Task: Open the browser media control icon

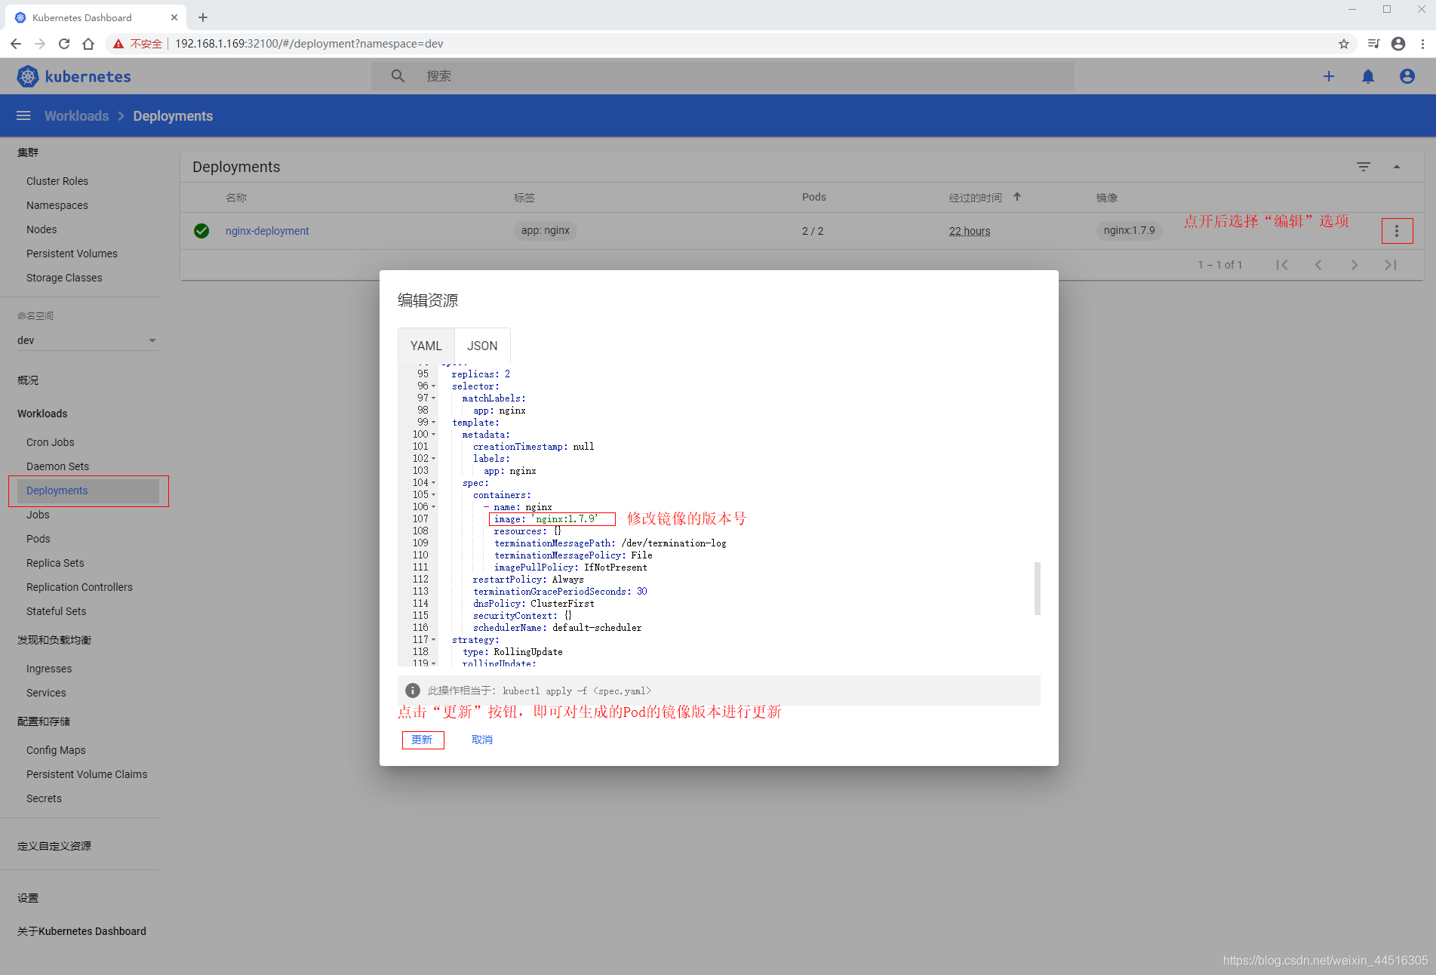Action: point(1374,44)
